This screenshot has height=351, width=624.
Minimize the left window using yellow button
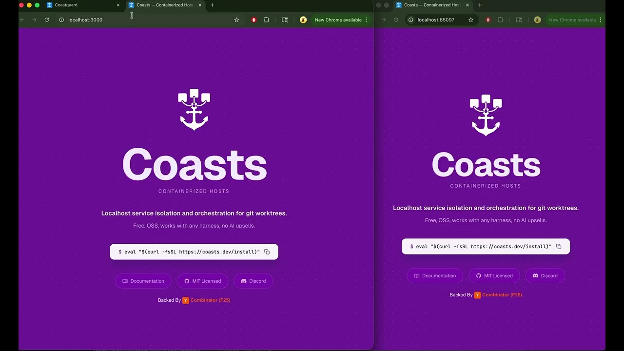29,5
